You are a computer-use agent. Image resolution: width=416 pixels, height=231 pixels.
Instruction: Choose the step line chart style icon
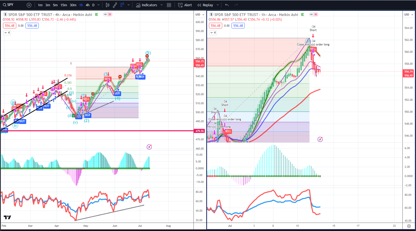coord(115,5)
